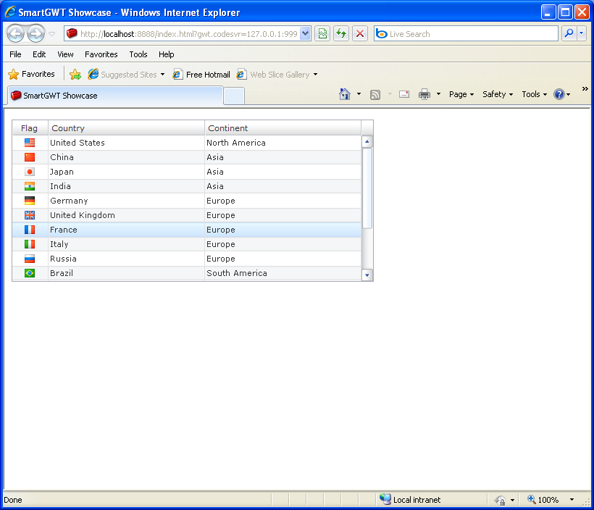Click the Live Search input box
The height and width of the screenshot is (510, 594).
pos(466,34)
